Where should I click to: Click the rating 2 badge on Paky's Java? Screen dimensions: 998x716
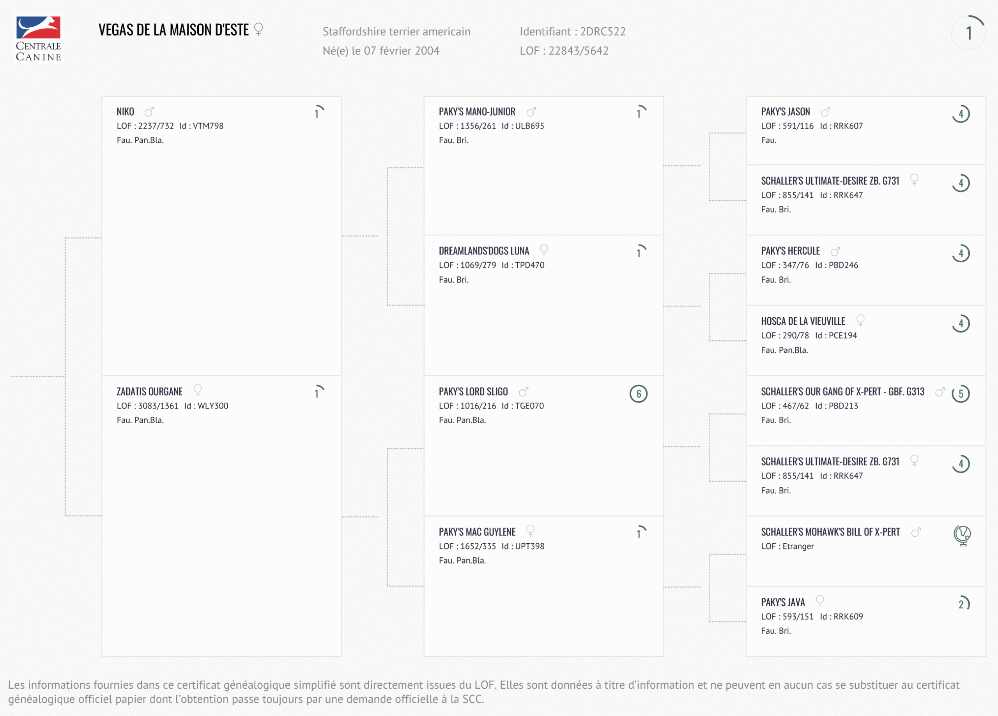point(961,604)
